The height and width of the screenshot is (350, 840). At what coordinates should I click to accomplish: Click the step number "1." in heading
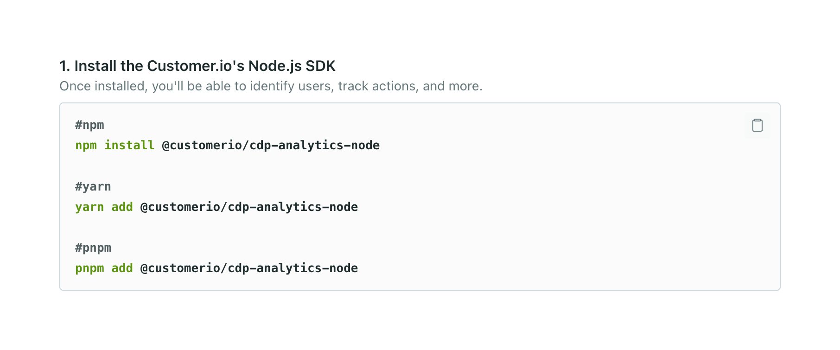[64, 66]
